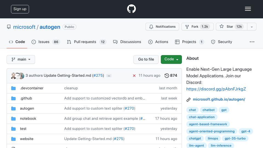Select the llm-agent topic tag

point(196,146)
